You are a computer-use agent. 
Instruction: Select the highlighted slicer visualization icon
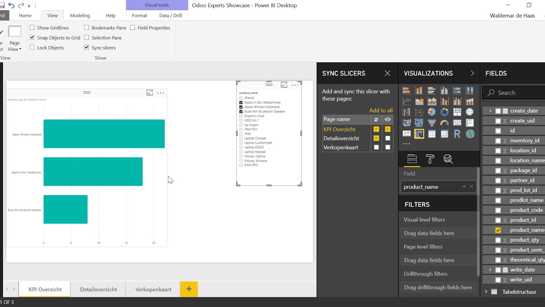[419, 134]
